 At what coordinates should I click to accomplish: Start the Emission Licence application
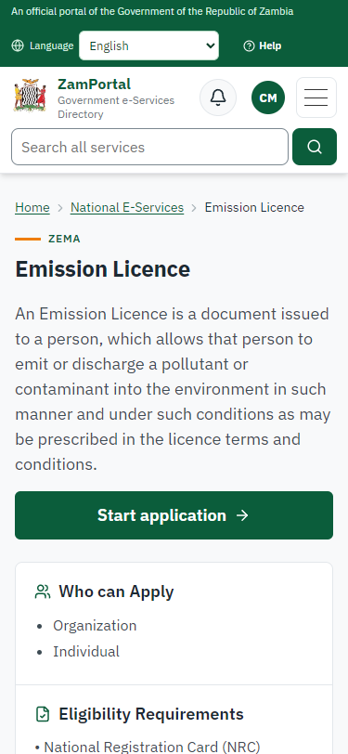click(174, 515)
